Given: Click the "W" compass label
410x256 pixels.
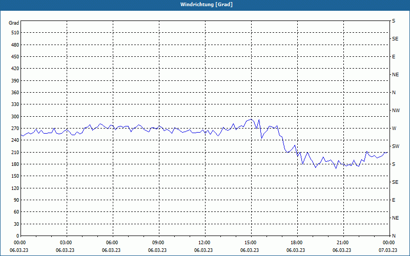Looking at the screenshot, I should coord(394,129).
